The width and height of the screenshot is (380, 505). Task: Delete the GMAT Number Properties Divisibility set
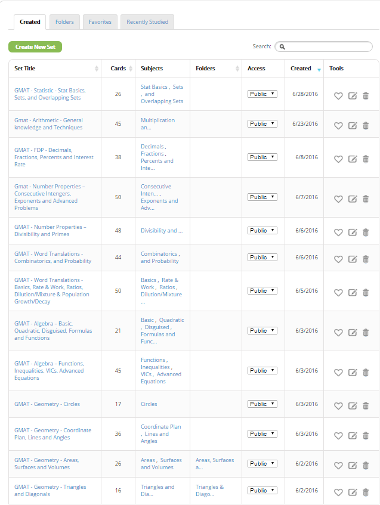point(366,232)
